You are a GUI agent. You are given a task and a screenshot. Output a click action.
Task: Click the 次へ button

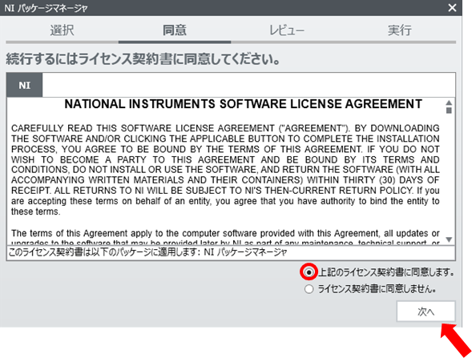pyautogui.click(x=426, y=312)
